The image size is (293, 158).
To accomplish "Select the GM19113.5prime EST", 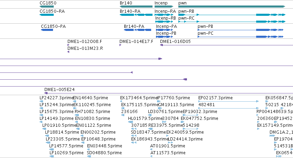I will pyautogui.click(x=160, y=108).
